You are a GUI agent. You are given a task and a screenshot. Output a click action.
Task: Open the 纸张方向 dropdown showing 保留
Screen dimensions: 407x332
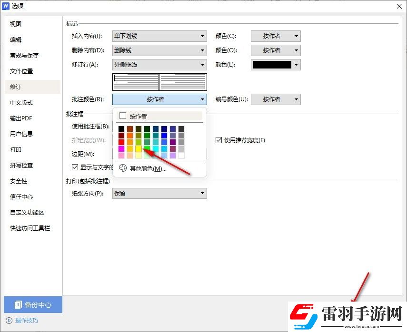pyautogui.click(x=159, y=193)
